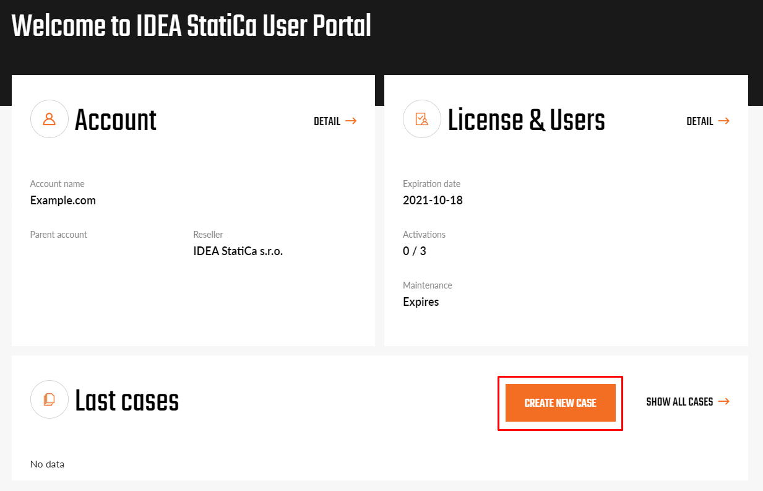Click the Activations value 0 / 3
The height and width of the screenshot is (491, 763).
[x=415, y=251]
